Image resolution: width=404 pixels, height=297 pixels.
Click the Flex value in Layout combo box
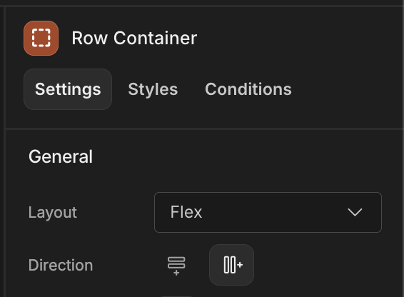186,212
